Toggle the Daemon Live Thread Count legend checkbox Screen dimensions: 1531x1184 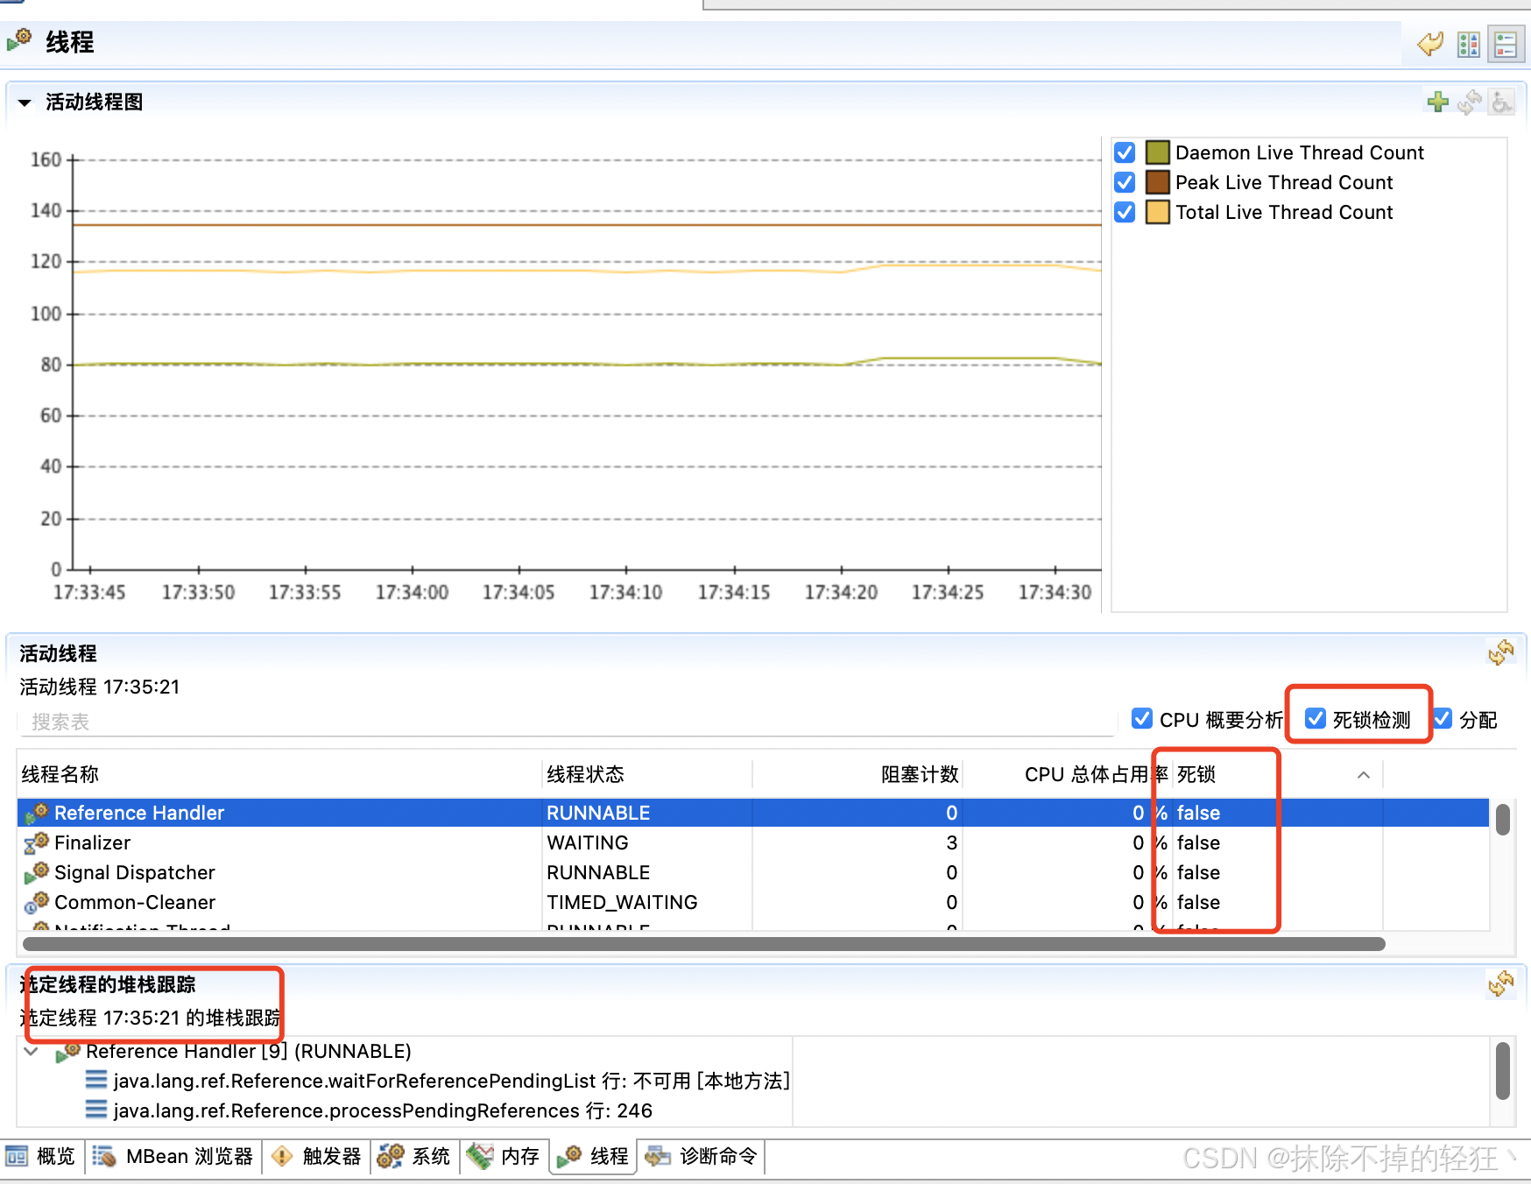coord(1124,152)
